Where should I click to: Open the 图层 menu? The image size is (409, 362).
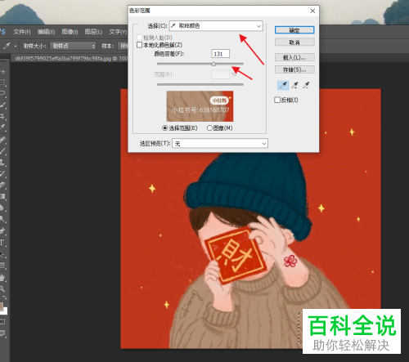point(93,32)
